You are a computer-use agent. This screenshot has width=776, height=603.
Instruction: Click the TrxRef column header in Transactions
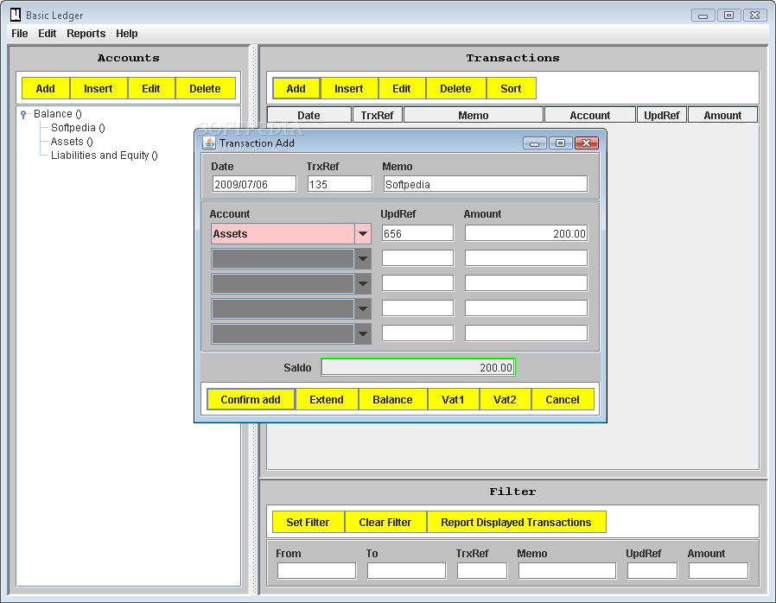pos(377,115)
